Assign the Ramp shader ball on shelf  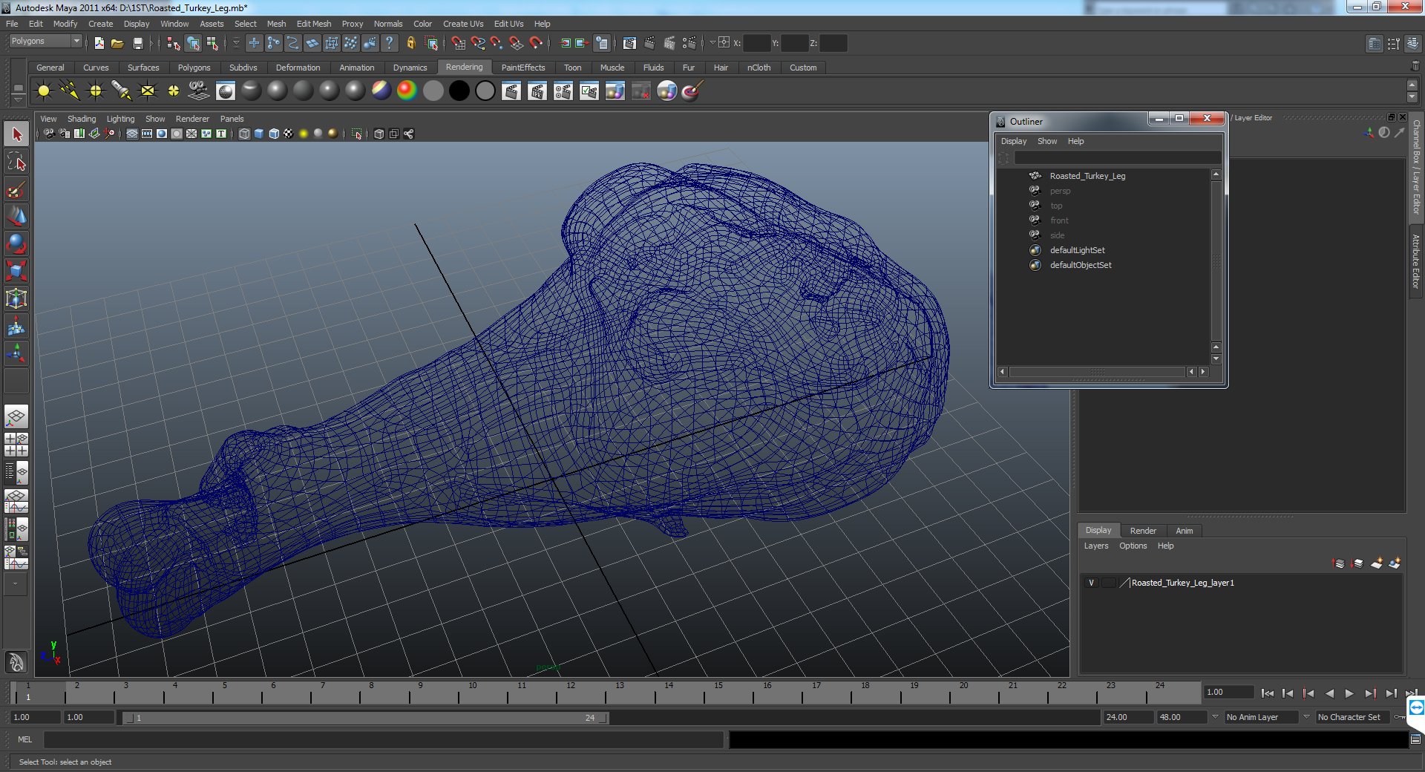coord(407,91)
